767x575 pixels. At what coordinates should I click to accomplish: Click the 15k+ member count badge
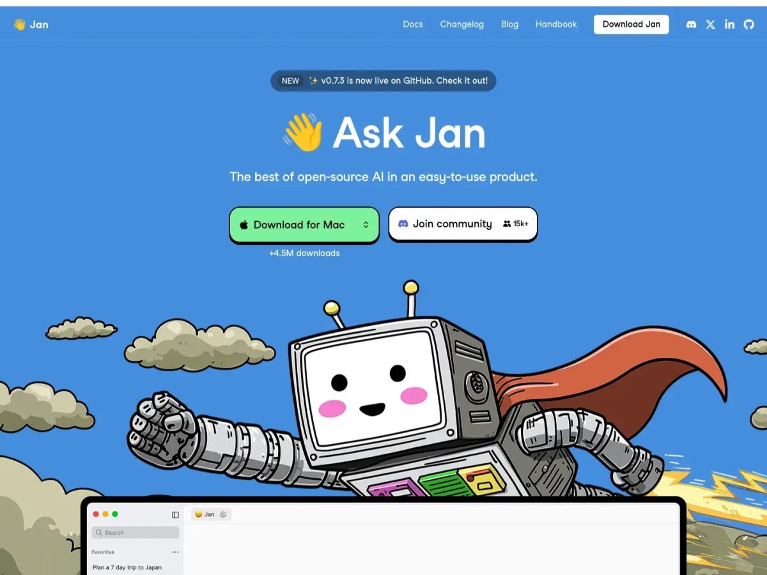[516, 224]
